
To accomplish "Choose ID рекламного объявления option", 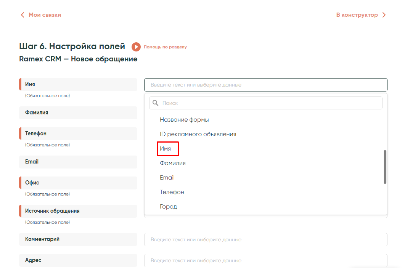I will (x=198, y=134).
